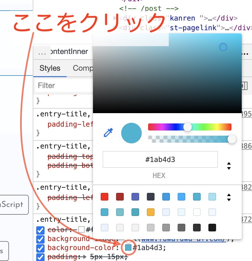Click the struck-through padding-top declaration
The height and width of the screenshot is (261, 252).
point(70,156)
